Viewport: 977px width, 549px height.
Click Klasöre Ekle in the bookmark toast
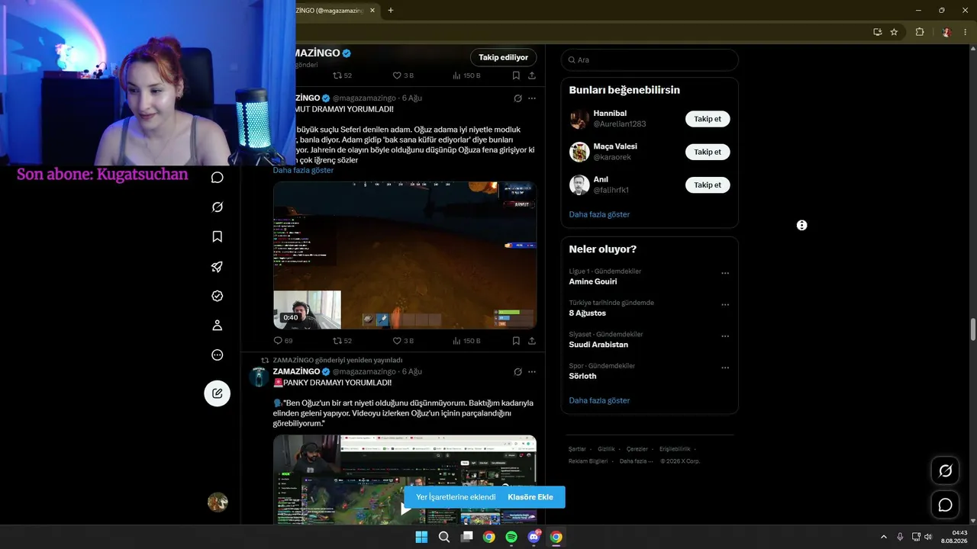[x=530, y=497]
